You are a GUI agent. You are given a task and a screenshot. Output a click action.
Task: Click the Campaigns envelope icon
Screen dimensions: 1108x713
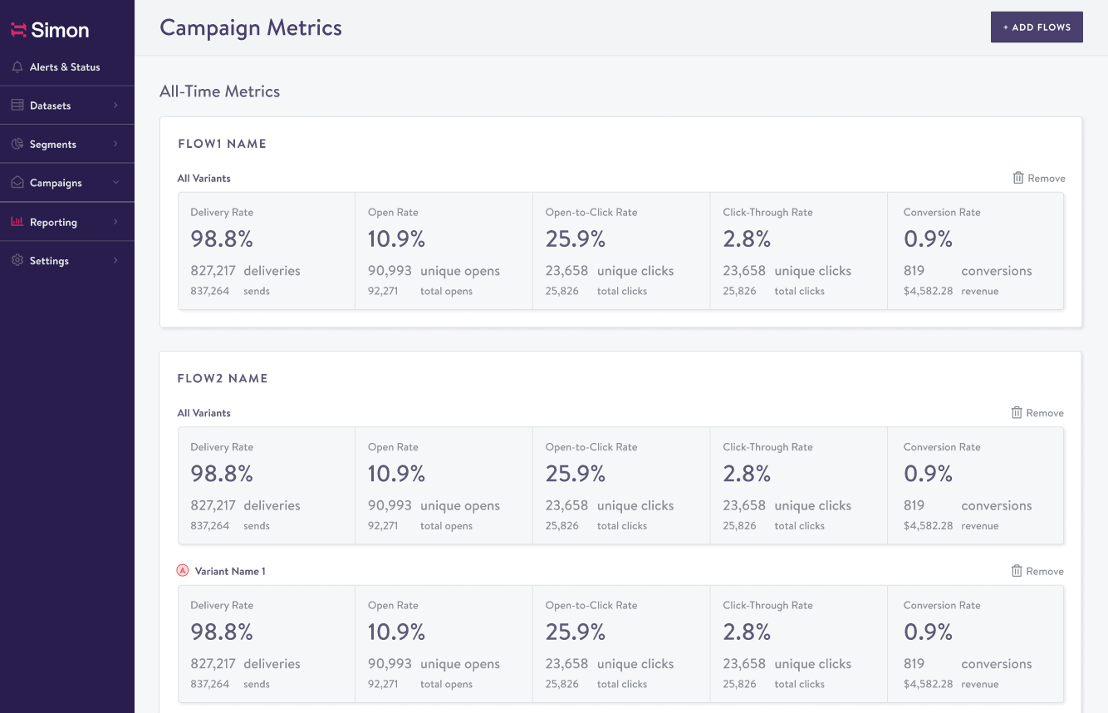[x=17, y=183]
